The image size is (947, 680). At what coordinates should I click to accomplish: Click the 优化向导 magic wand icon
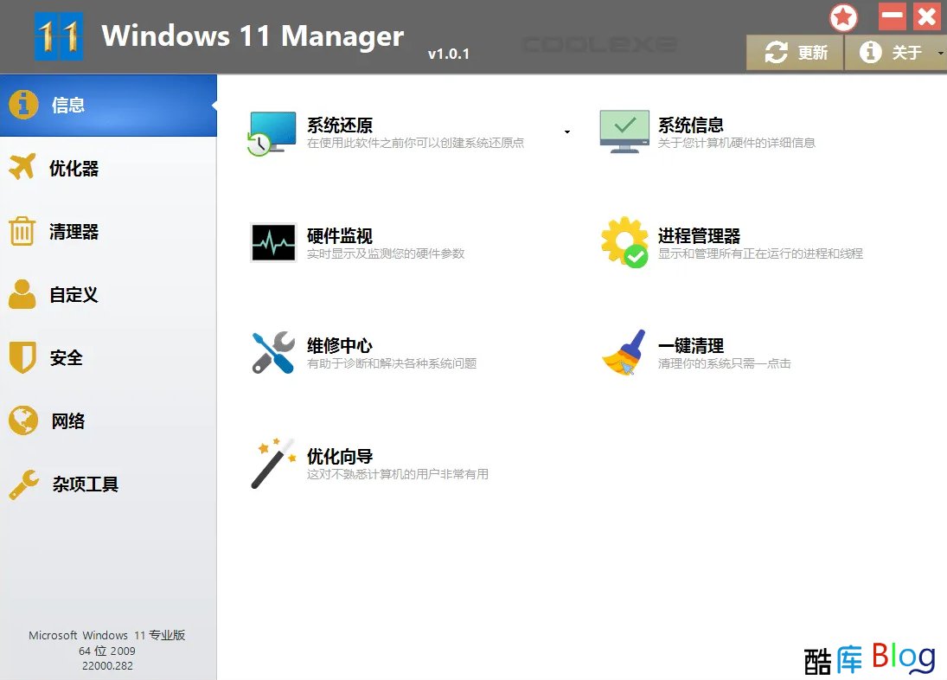(x=273, y=463)
